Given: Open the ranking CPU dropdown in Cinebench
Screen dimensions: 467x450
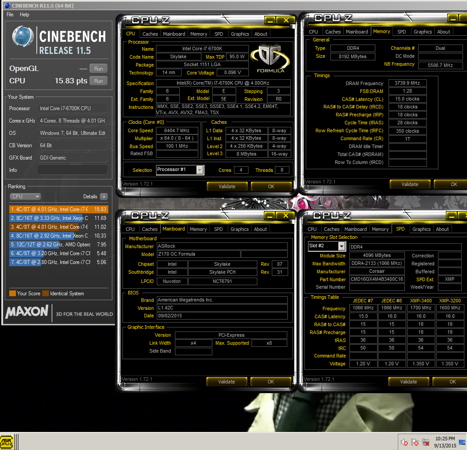Looking at the screenshot, I should pyautogui.click(x=25, y=197).
